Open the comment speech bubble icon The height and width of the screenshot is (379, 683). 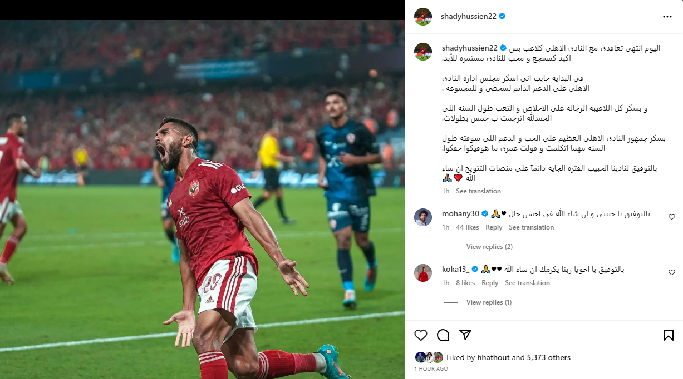tap(443, 335)
